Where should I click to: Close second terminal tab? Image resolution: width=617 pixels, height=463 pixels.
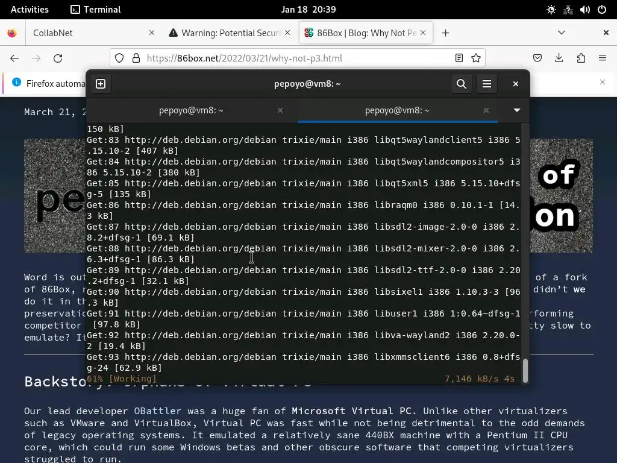(x=486, y=110)
